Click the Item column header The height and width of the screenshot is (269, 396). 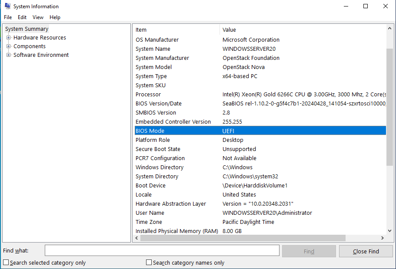[176, 30]
